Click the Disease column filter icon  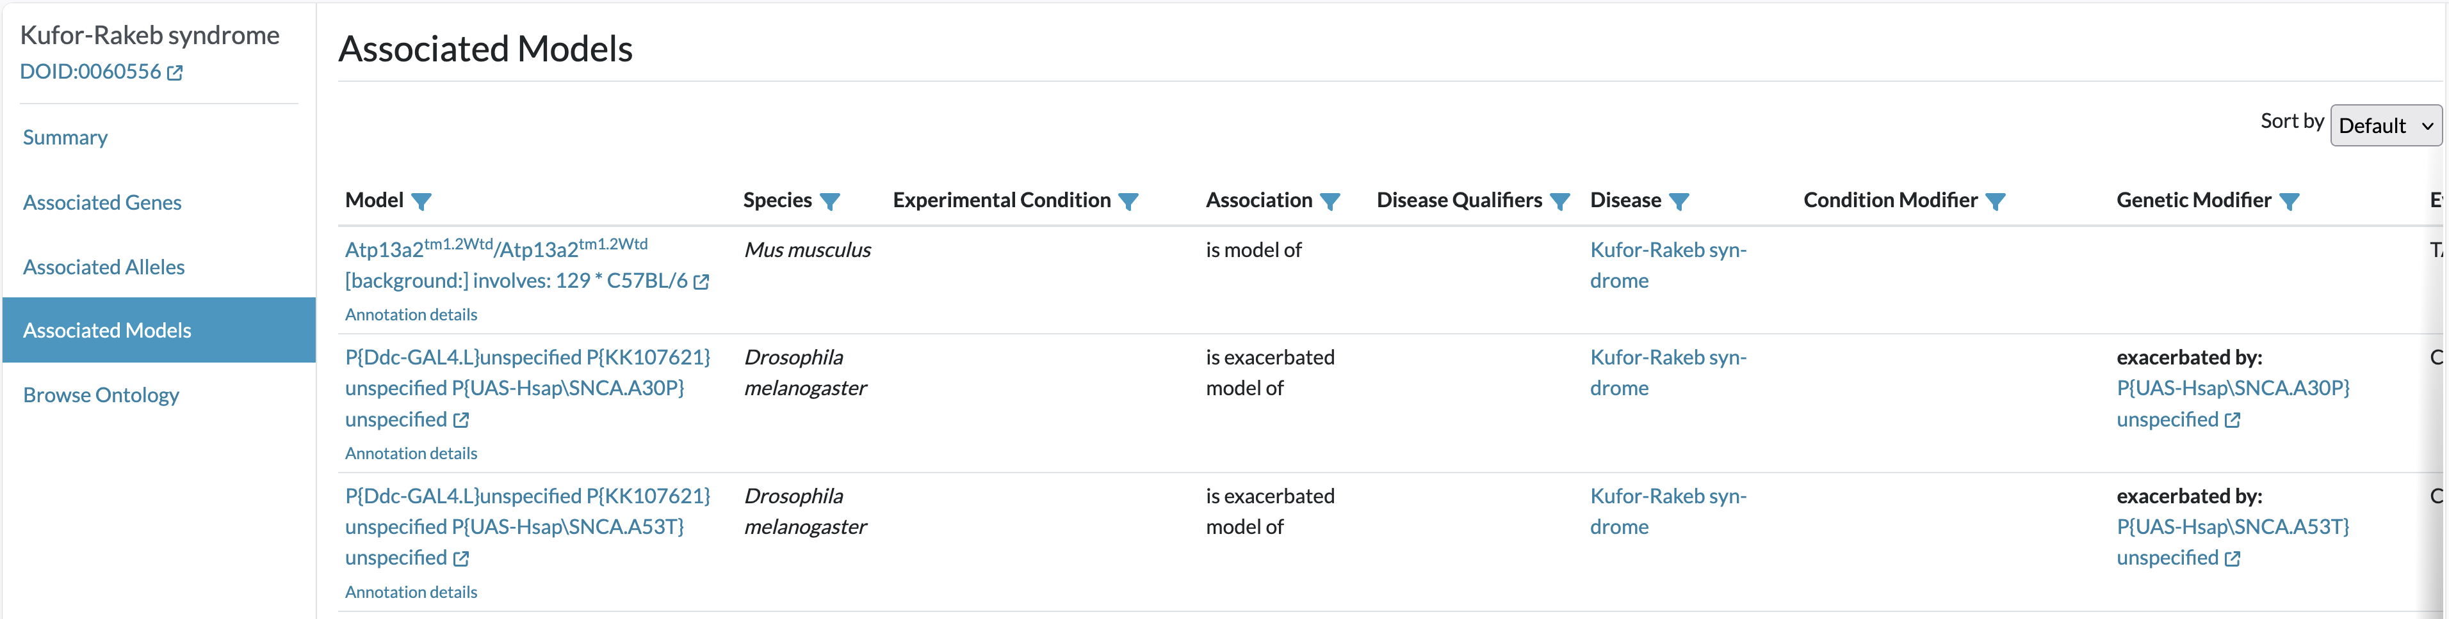click(1679, 201)
